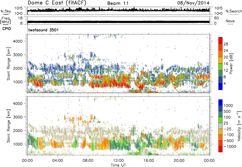Click the '28' power colorbar tick label
This screenshot has width=242, height=167.
coord(226,44)
